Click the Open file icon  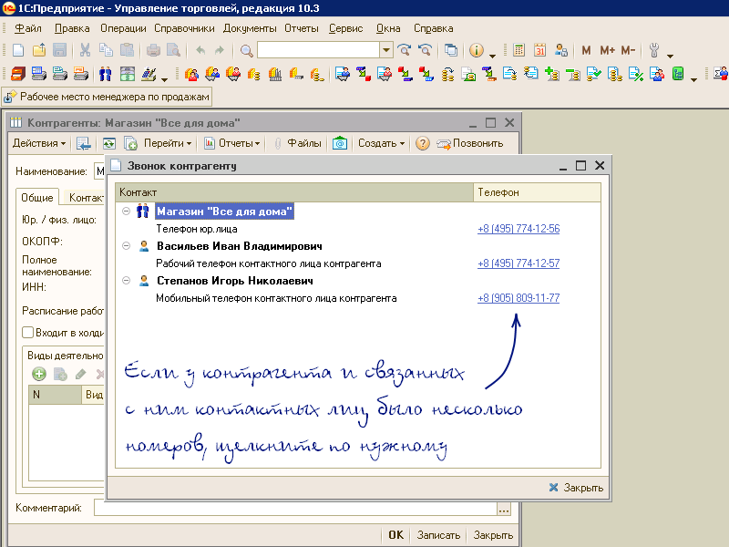[x=39, y=50]
